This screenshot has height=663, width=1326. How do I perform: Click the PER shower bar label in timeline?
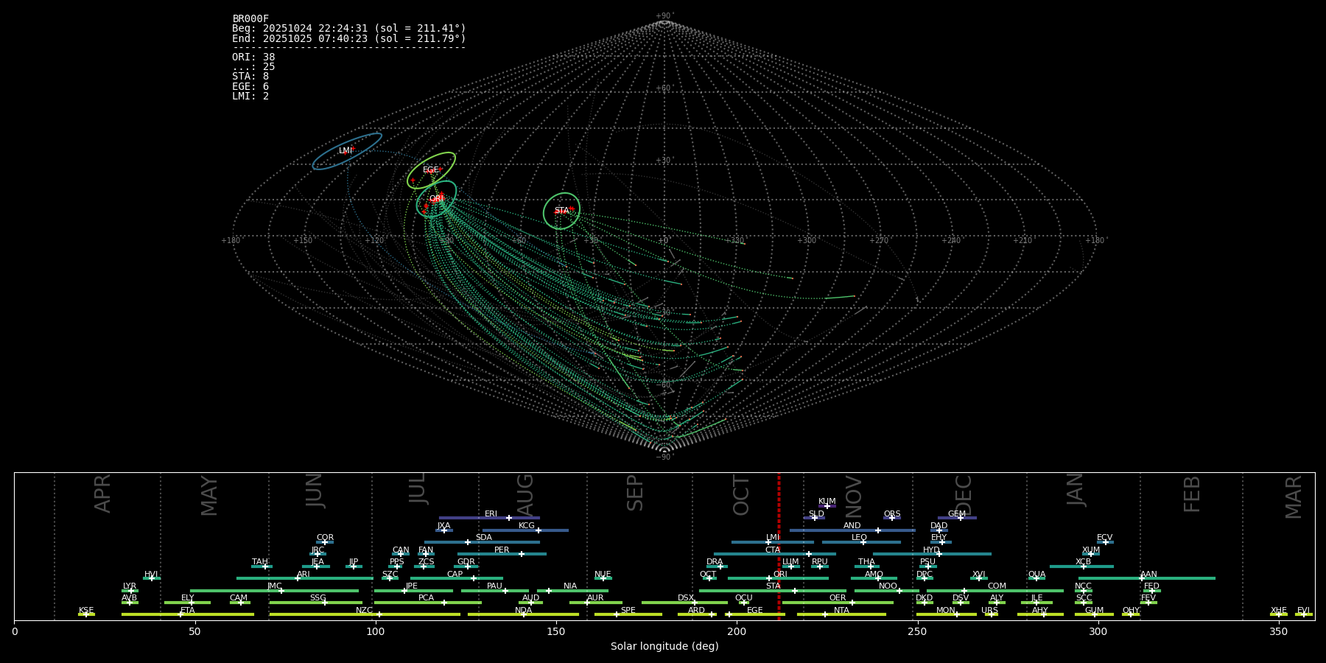click(502, 550)
